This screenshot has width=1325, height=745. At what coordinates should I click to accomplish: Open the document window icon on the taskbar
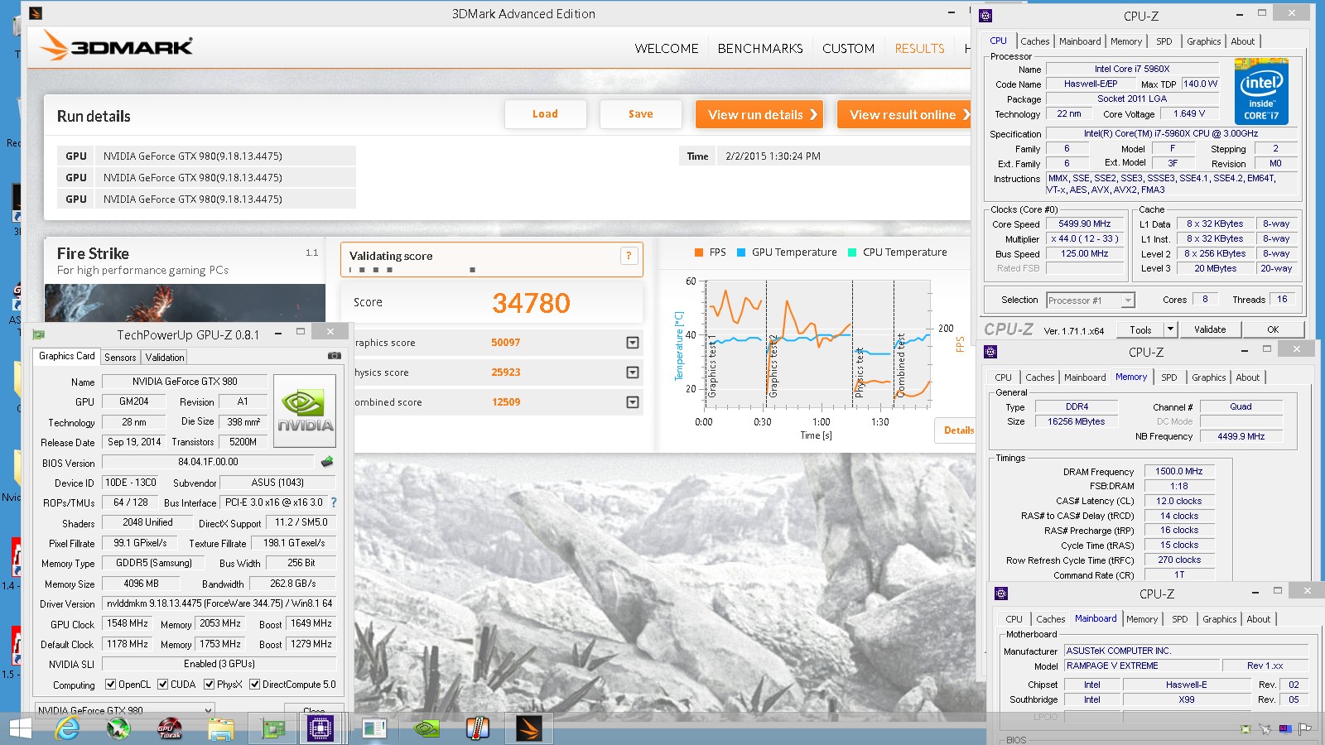374,728
